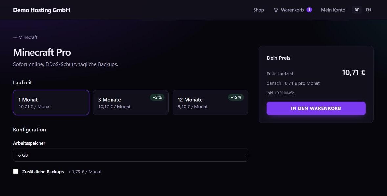This screenshot has width=387, height=196.
Task: Open the Arbeitsspeicher dropdown showing 6 GB
Action: pyautogui.click(x=131, y=155)
